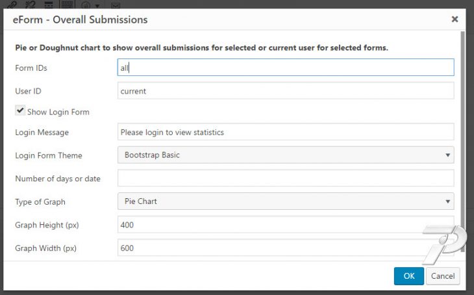This screenshot has height=295, width=474.
Task: Click the toolbar toggle keyboard icon
Action: (67, 5)
